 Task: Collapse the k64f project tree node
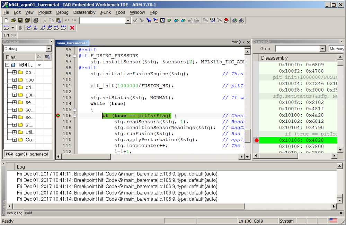(7, 65)
